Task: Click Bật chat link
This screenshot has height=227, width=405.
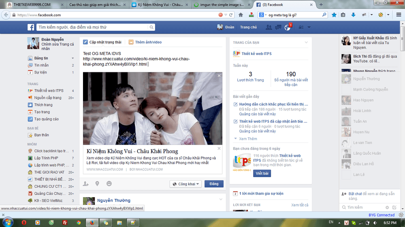Action: pos(355,194)
